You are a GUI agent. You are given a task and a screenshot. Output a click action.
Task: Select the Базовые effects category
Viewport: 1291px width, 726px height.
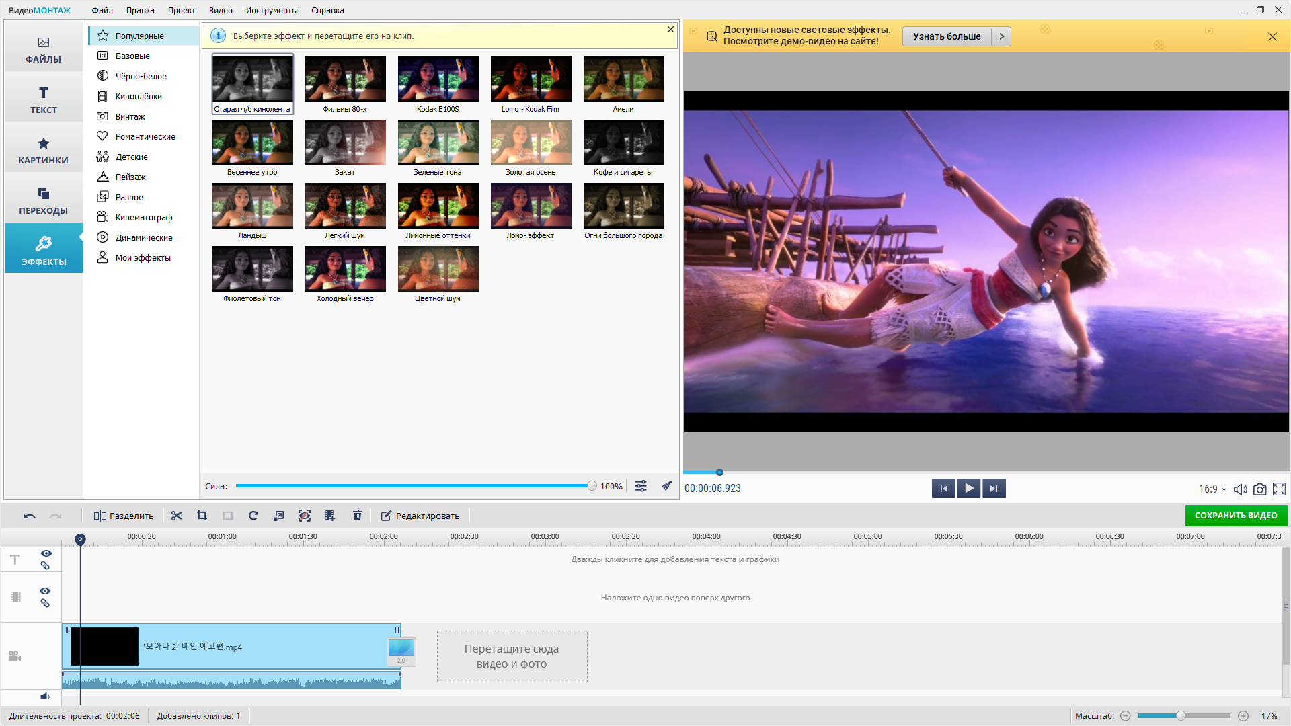143,56
